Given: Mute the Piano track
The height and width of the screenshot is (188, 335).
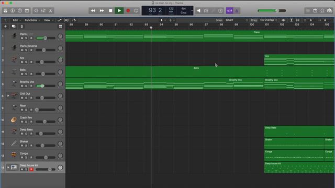Looking at the screenshot, I should [22, 38].
